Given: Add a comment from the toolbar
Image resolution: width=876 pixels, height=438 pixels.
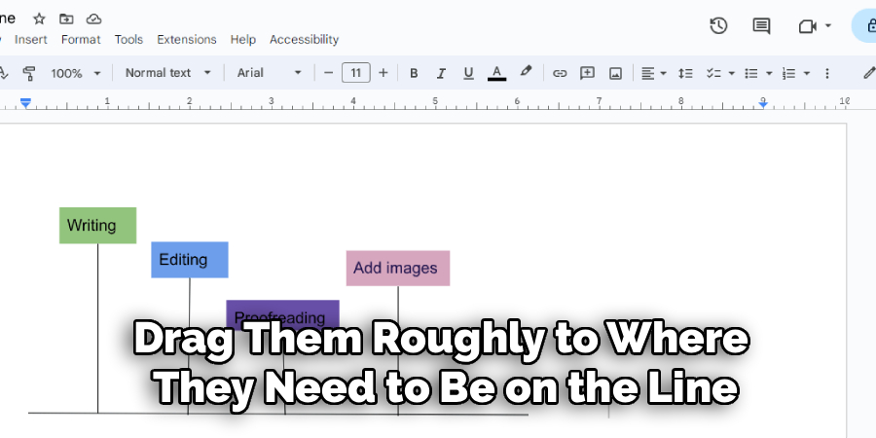Looking at the screenshot, I should point(587,73).
